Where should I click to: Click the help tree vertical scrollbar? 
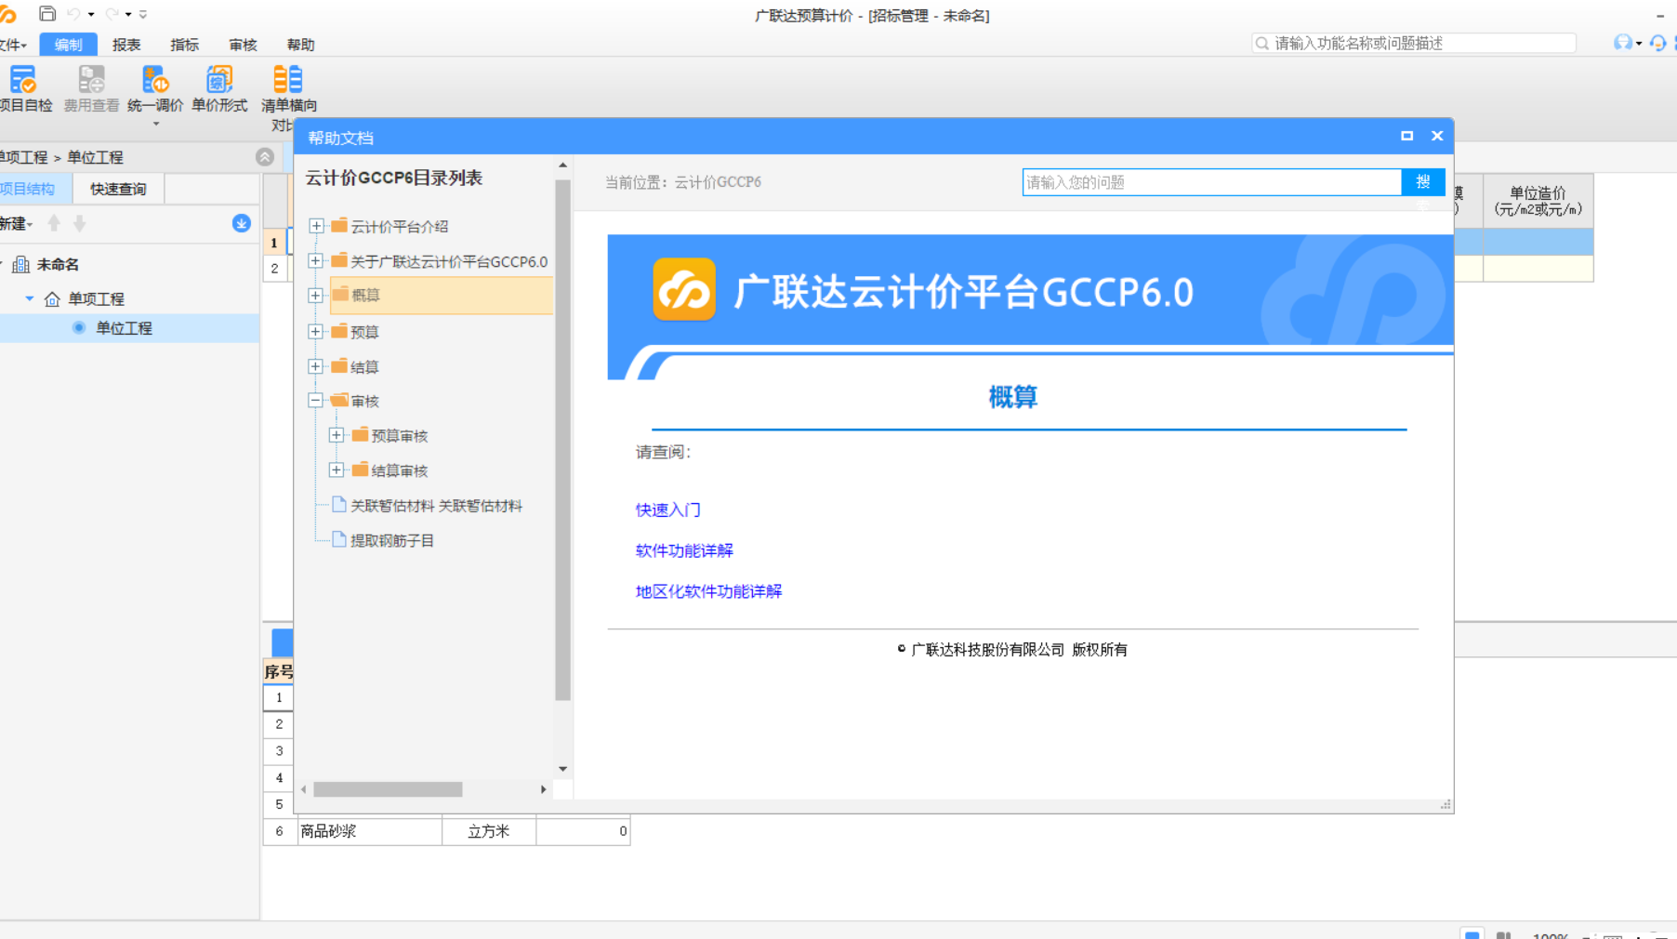click(562, 439)
